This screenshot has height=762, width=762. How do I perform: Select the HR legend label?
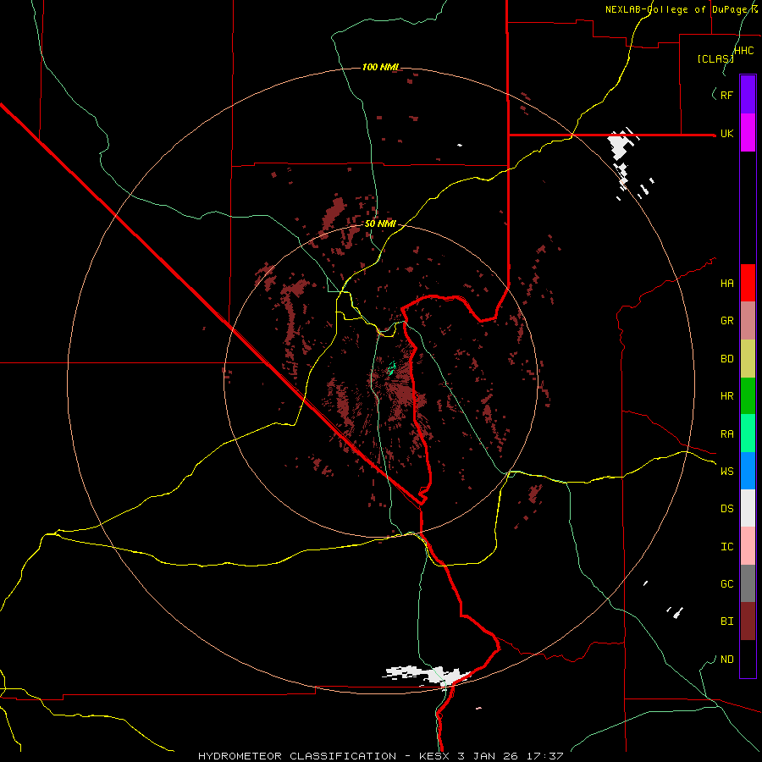[x=726, y=396]
